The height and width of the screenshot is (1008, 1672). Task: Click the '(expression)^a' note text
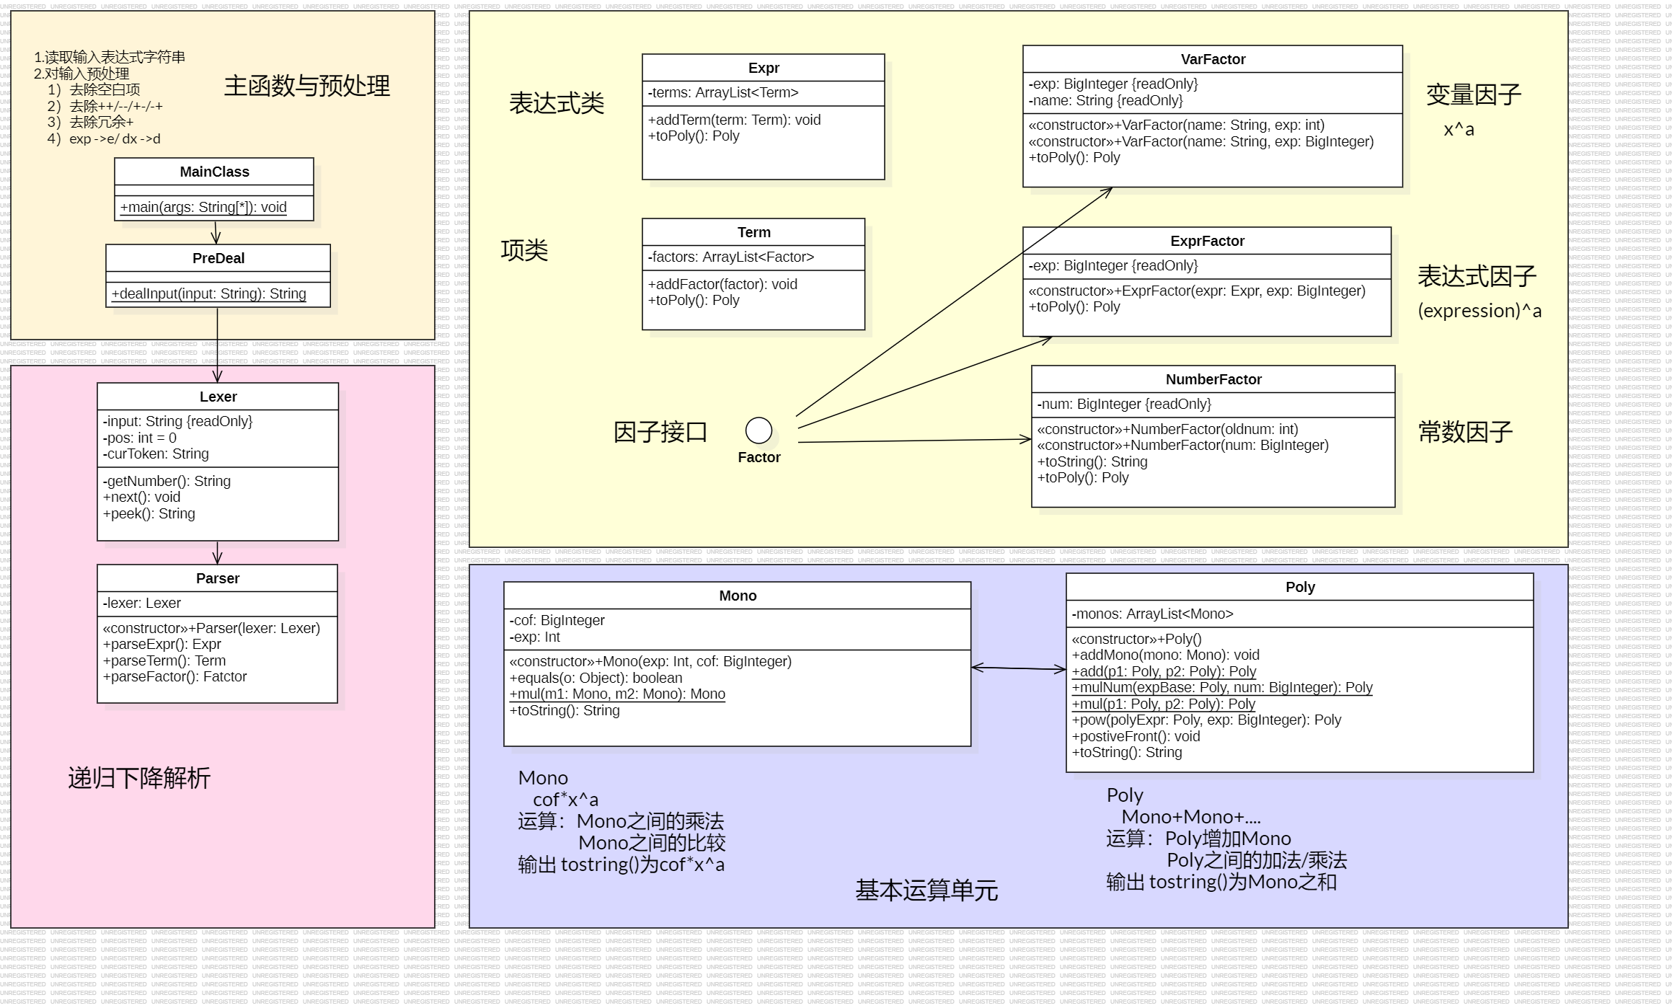tap(1479, 311)
